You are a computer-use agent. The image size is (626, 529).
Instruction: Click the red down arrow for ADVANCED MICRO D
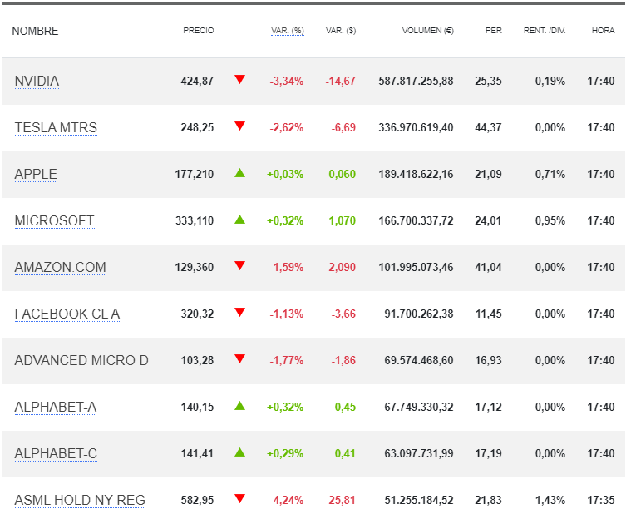pos(239,358)
